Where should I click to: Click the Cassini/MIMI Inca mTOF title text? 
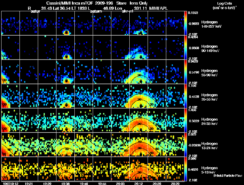tap(70, 3)
